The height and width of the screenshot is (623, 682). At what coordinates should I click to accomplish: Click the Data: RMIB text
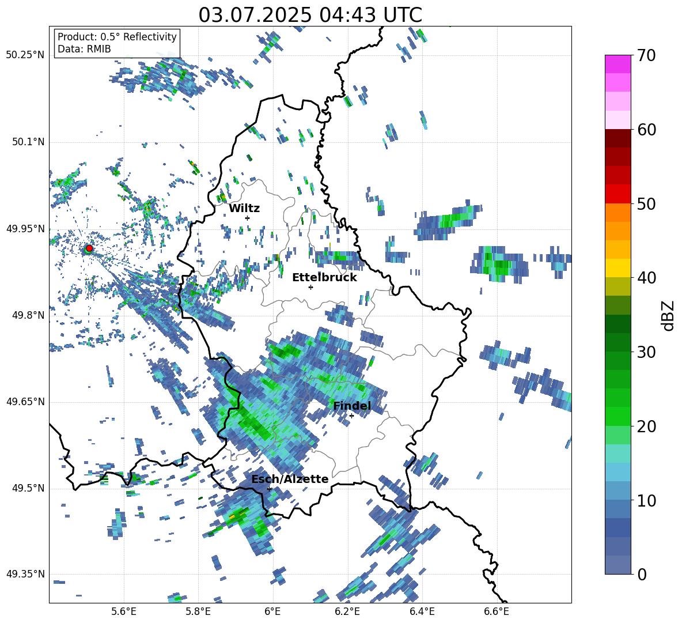(x=84, y=49)
